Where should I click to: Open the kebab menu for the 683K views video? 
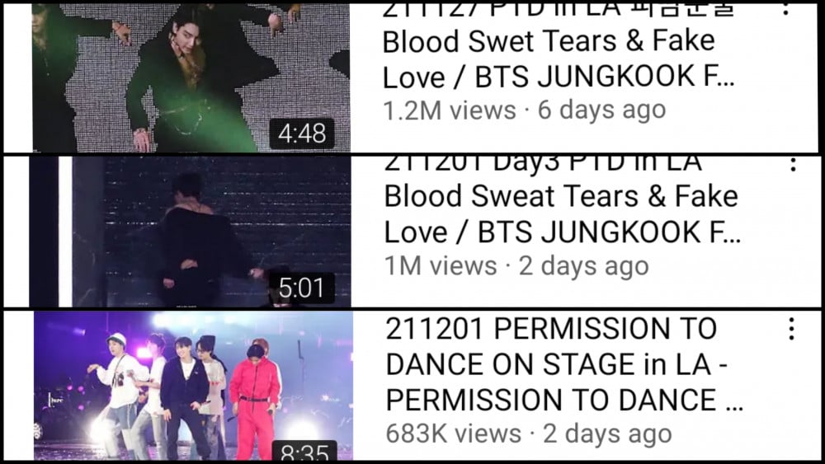pos(791,329)
